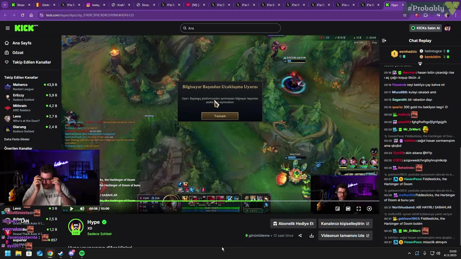Open Glarung channel in sidebar
Viewport: 461px width, 259px height.
31,129
